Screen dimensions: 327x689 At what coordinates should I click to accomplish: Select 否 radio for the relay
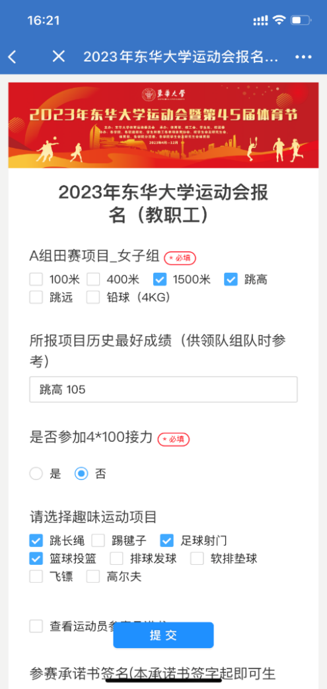[81, 474]
